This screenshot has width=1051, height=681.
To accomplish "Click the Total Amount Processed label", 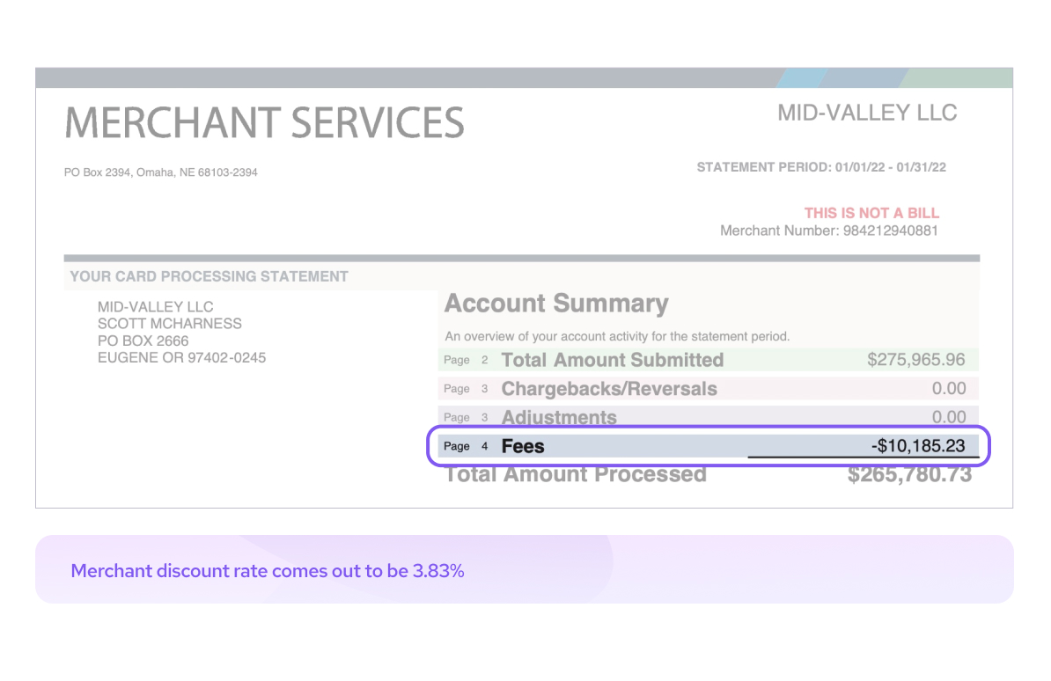I will [575, 475].
